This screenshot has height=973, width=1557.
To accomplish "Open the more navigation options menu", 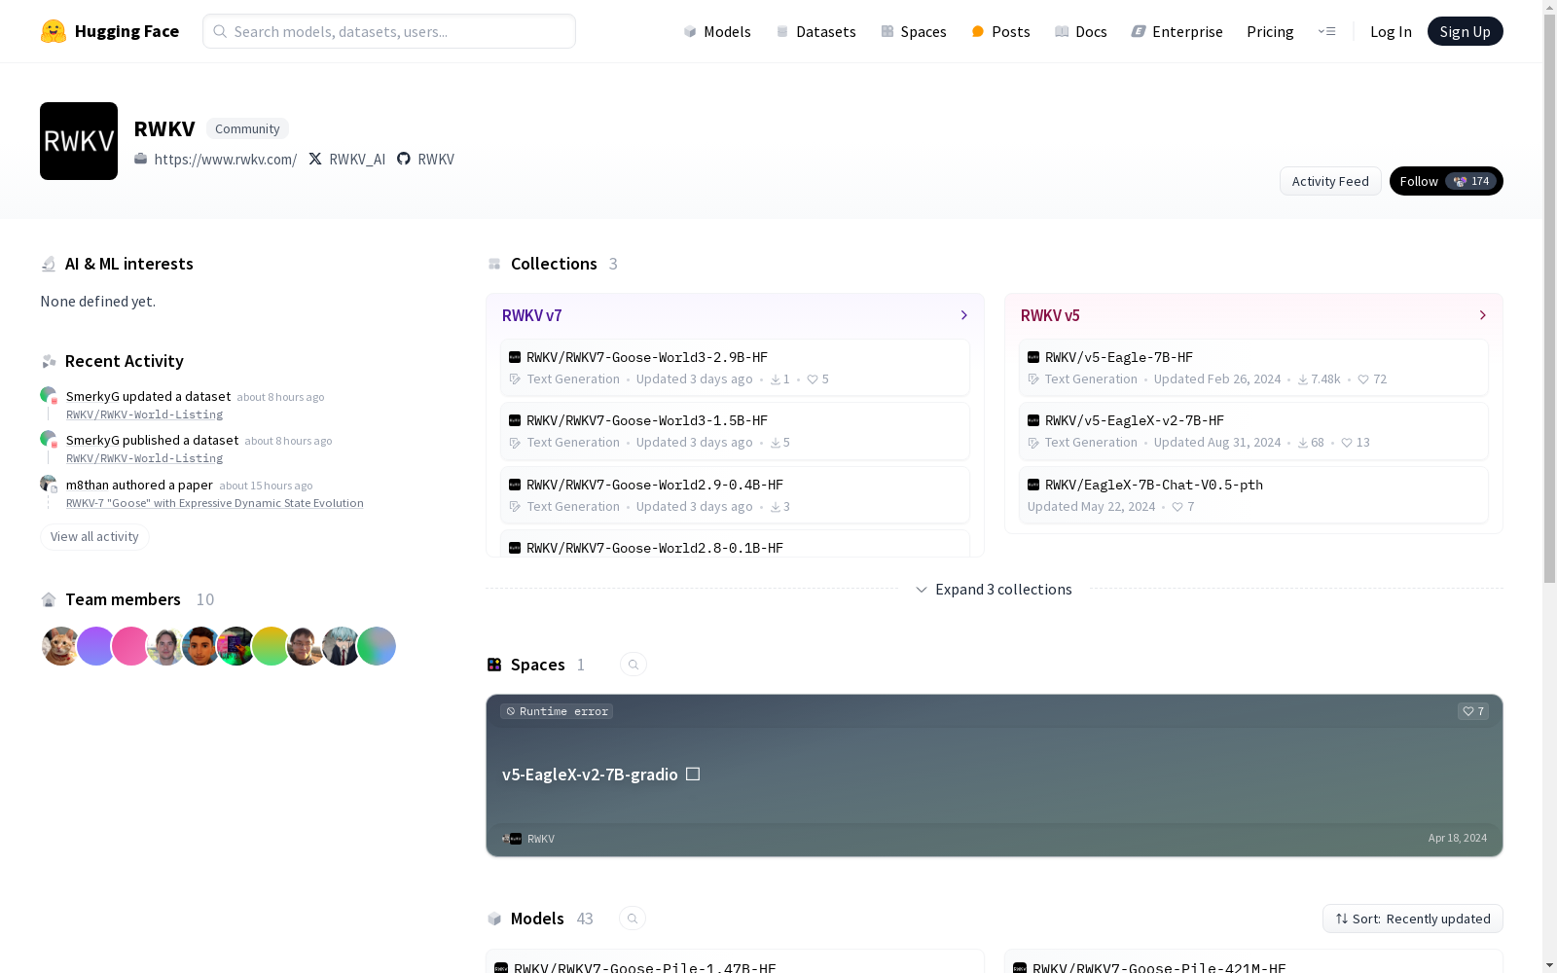I will pyautogui.click(x=1326, y=31).
